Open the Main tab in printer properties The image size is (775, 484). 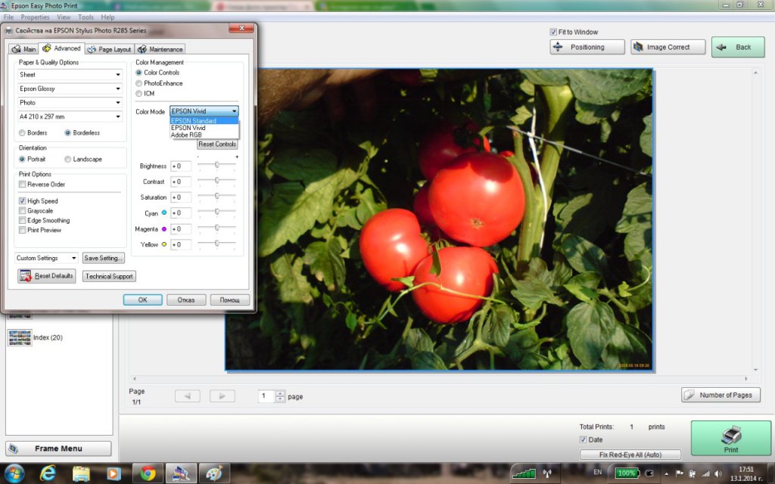24,49
